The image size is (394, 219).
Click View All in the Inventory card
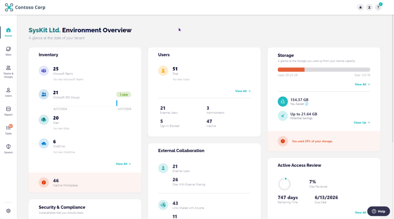(x=123, y=164)
